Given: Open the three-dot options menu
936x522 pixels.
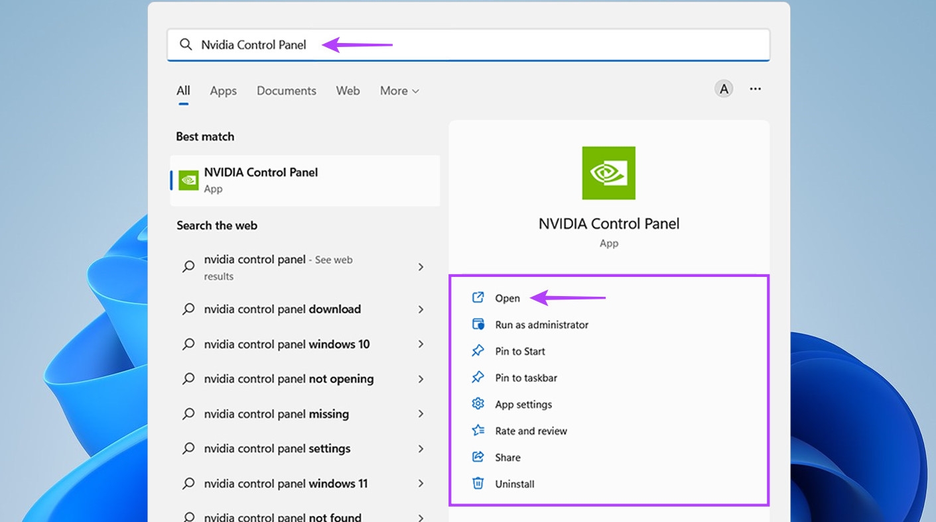Looking at the screenshot, I should pyautogui.click(x=755, y=89).
